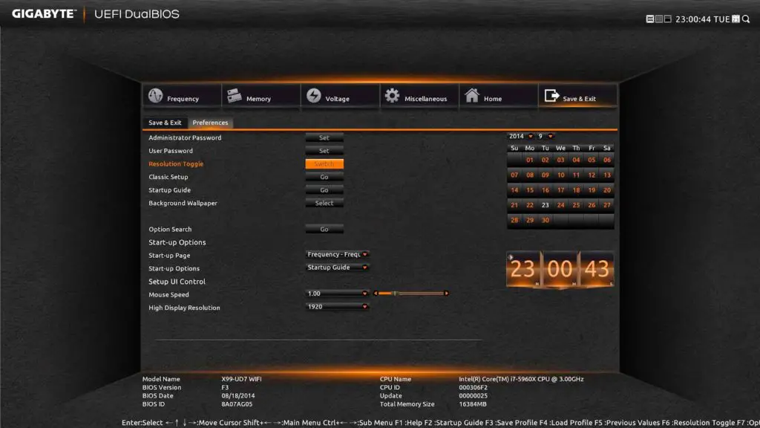Switch to the Preferences sub-tab
Viewport: 760px width, 428px height.
(210, 123)
